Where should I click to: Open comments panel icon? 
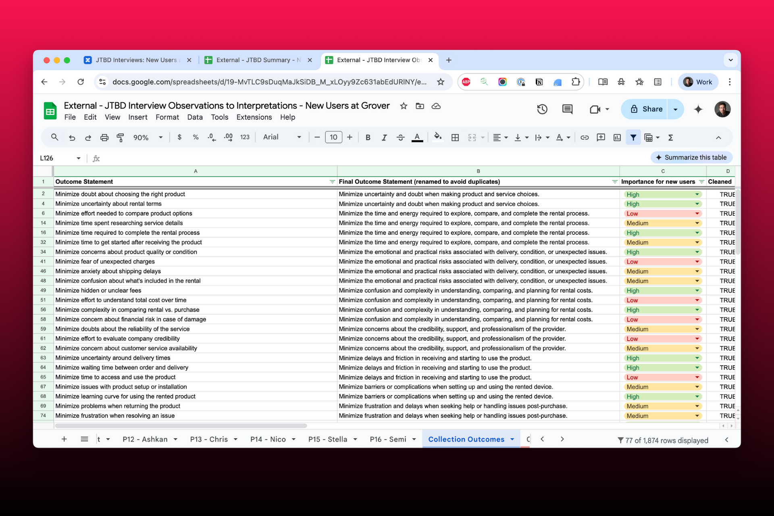(x=567, y=109)
